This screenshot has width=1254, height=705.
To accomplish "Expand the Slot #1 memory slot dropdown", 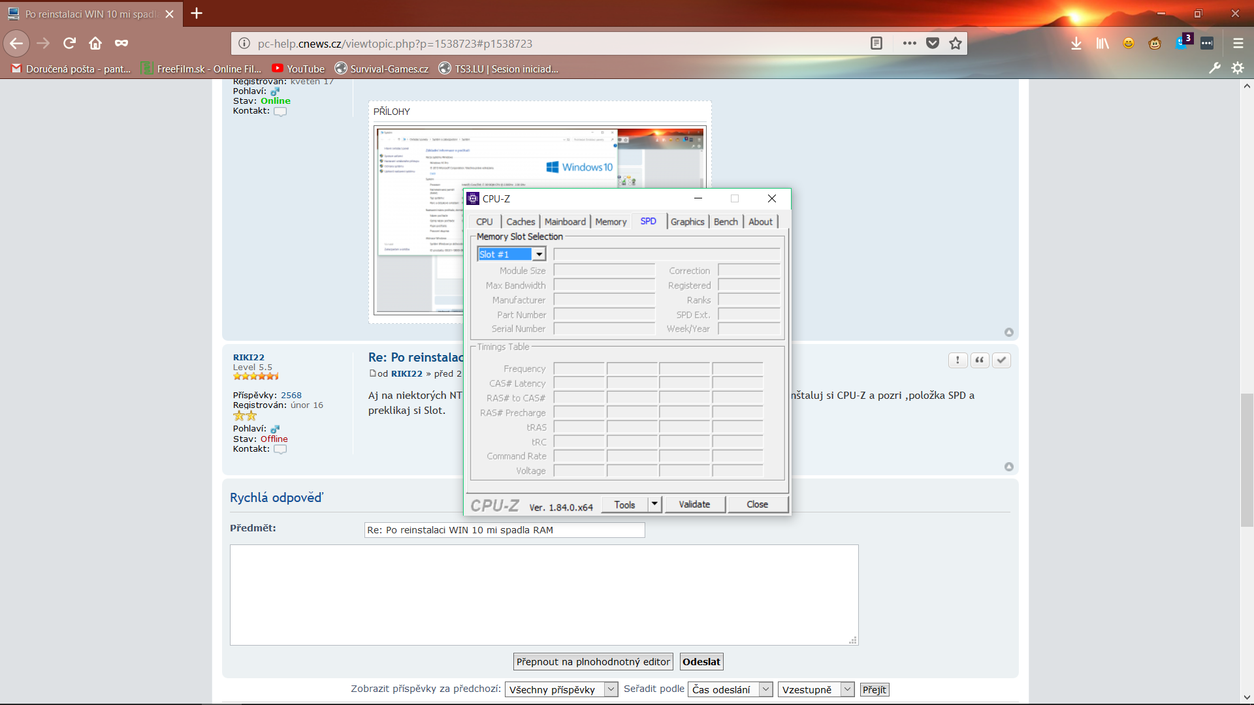I will tap(539, 254).
